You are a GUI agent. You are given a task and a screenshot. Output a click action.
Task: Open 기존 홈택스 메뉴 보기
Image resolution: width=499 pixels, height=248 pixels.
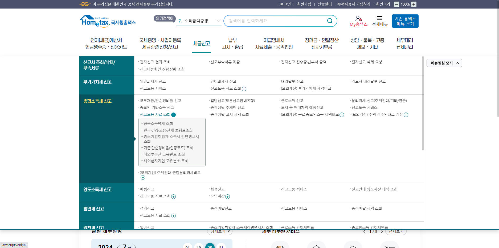coord(405,21)
